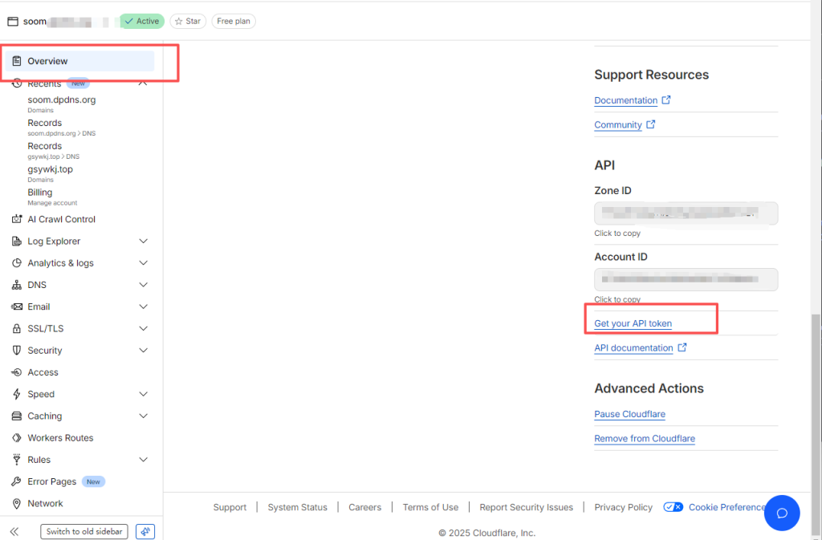Click the external link icon next to Documentation
This screenshot has height=540, width=822.
click(x=665, y=99)
